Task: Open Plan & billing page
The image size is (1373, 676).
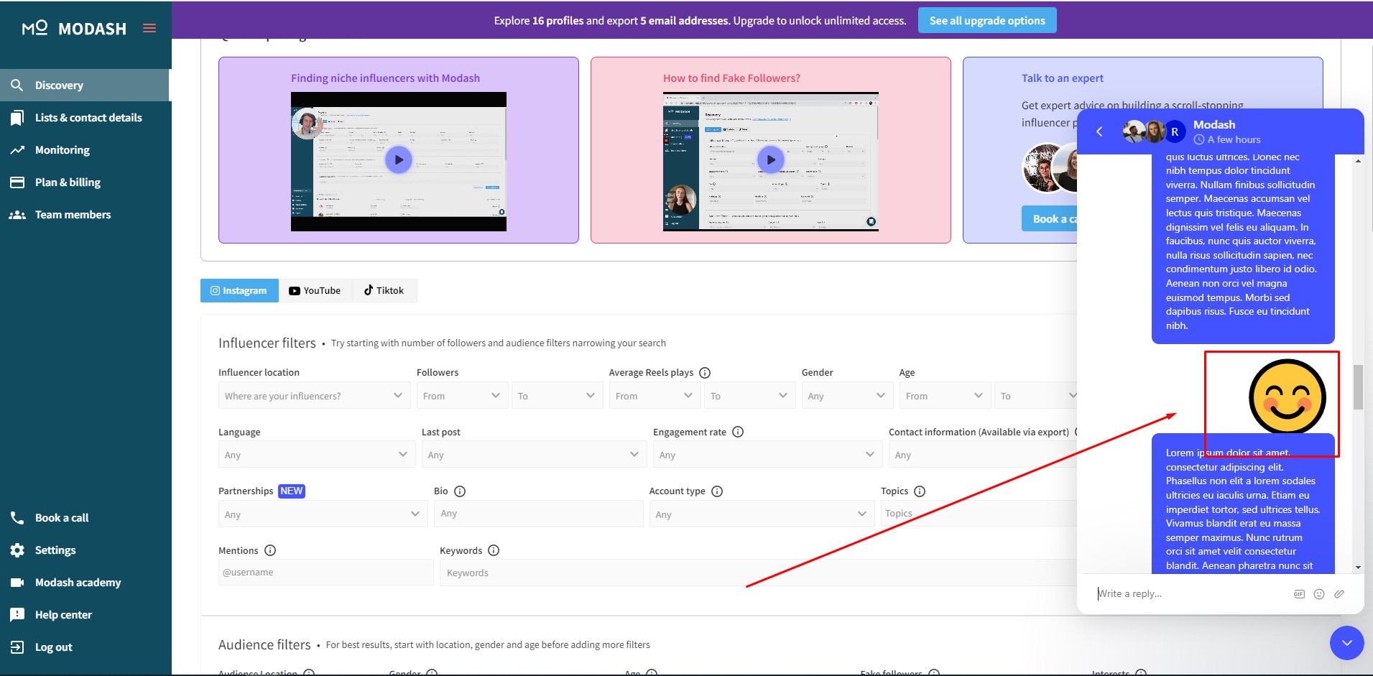Action: coord(85,182)
